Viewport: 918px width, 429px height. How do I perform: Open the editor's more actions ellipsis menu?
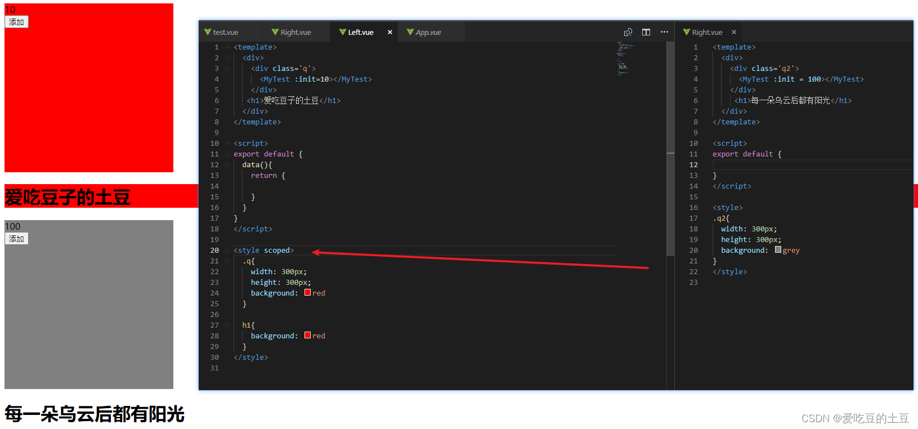point(664,32)
